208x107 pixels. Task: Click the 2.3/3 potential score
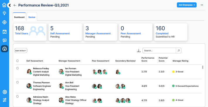(161, 72)
